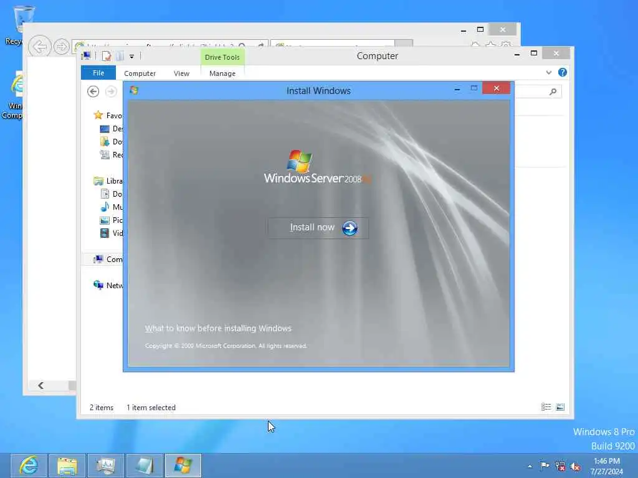Minimize the Computer window
The width and height of the screenshot is (638, 478).
point(517,54)
